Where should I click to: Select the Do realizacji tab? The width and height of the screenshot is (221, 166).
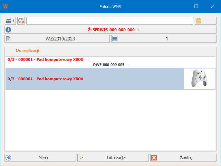tap(27, 50)
